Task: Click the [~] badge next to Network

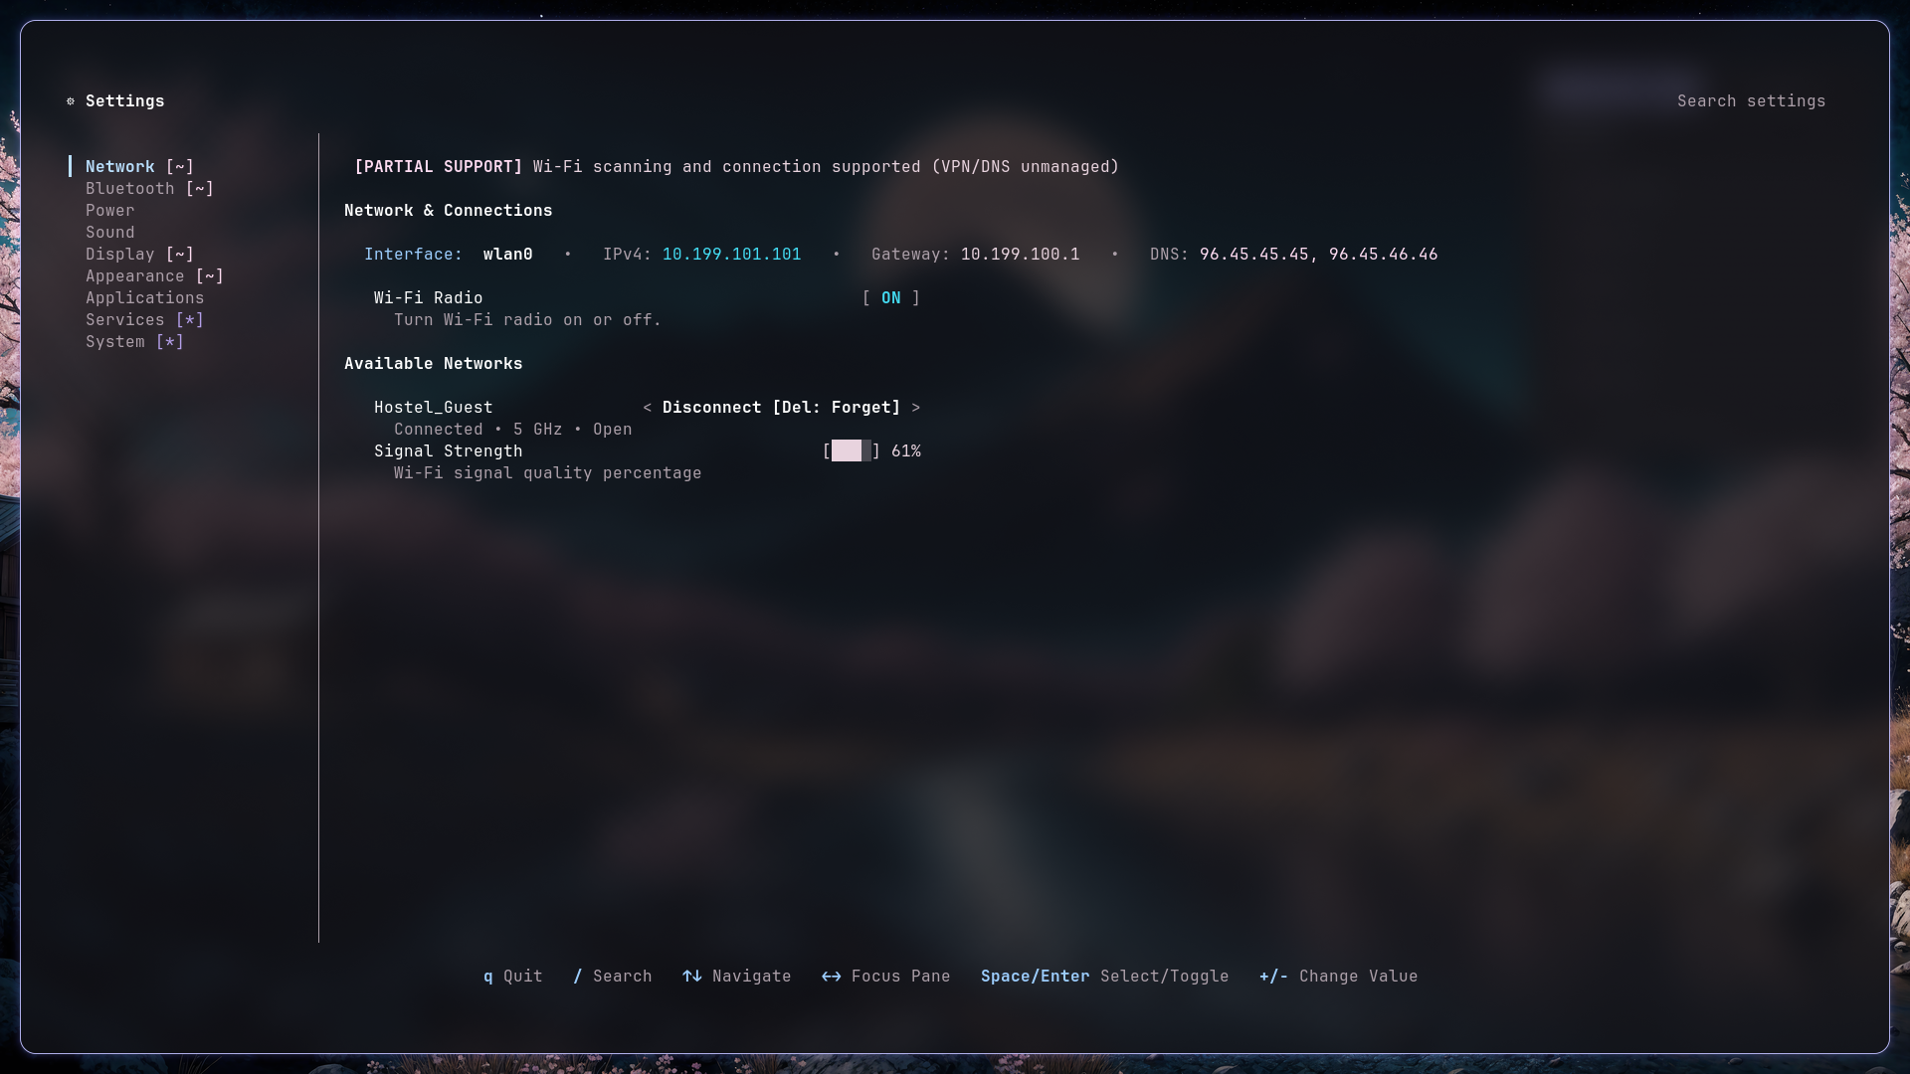Action: (179, 167)
